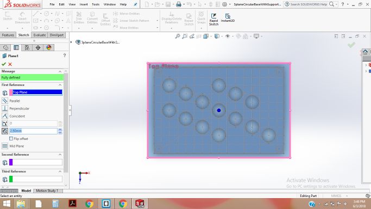This screenshot has height=209, width=371.
Task: Toggle the Coincident constraint
Action: pyautogui.click(x=5, y=116)
